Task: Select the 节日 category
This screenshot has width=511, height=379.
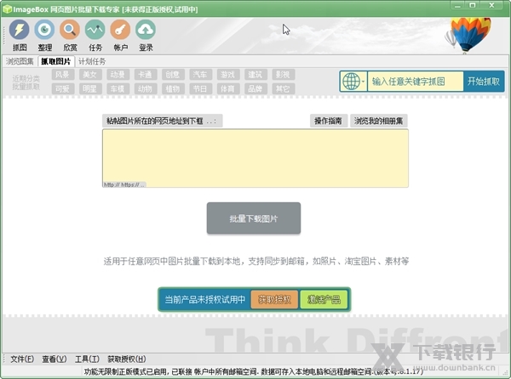Action: tap(200, 88)
